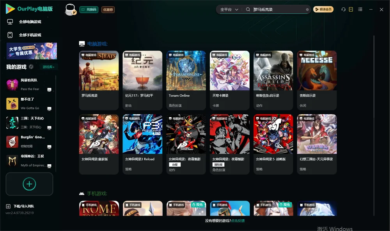
Task: Click the magnifier search icon
Action: (x=248, y=9)
